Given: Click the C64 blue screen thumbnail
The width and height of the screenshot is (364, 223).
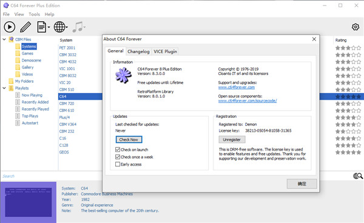Looking at the screenshot, I should [29, 202].
